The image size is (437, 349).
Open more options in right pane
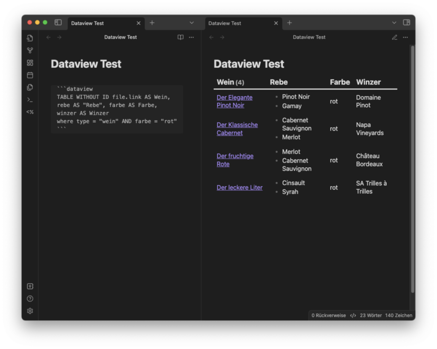pyautogui.click(x=405, y=37)
